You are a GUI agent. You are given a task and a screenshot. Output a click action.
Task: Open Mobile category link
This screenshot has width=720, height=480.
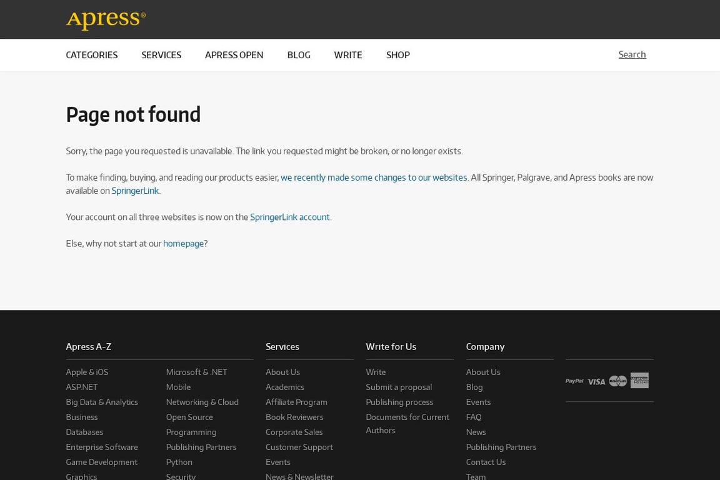(178, 387)
